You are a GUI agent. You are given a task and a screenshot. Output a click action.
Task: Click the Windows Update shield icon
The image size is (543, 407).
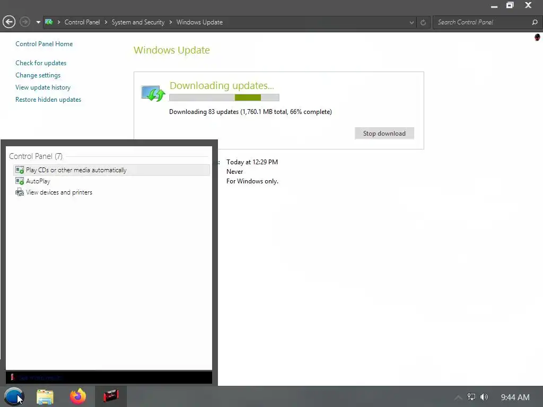[153, 93]
